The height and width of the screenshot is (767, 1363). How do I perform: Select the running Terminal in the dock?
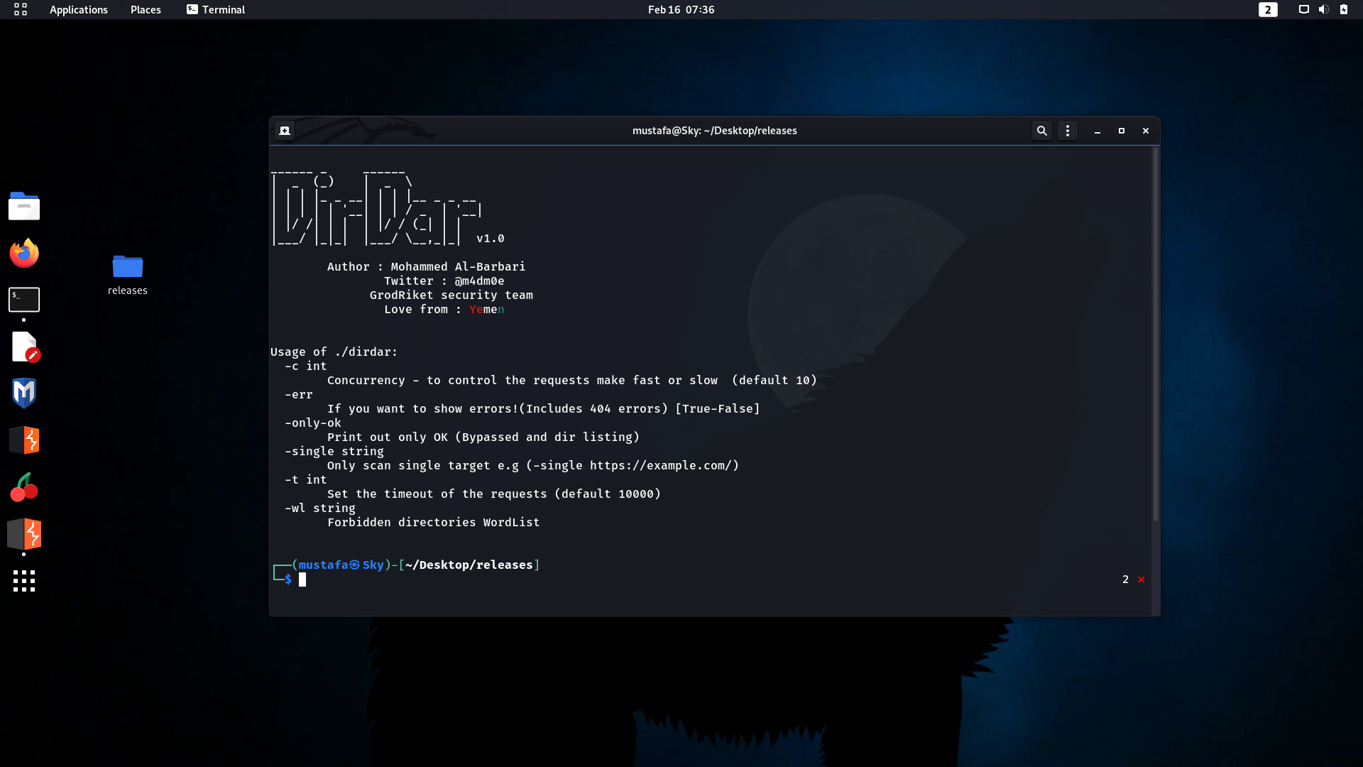[x=23, y=300]
